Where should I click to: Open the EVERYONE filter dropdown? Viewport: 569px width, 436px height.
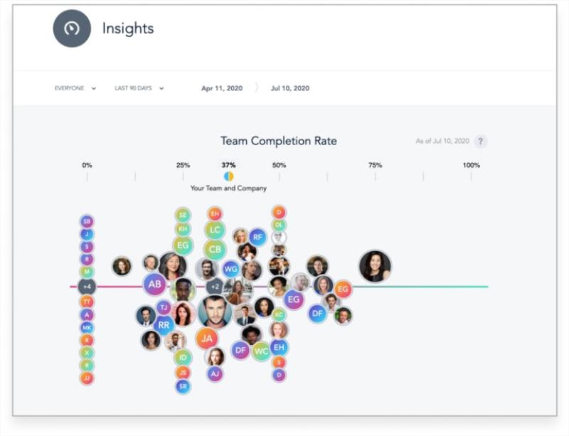tap(75, 88)
